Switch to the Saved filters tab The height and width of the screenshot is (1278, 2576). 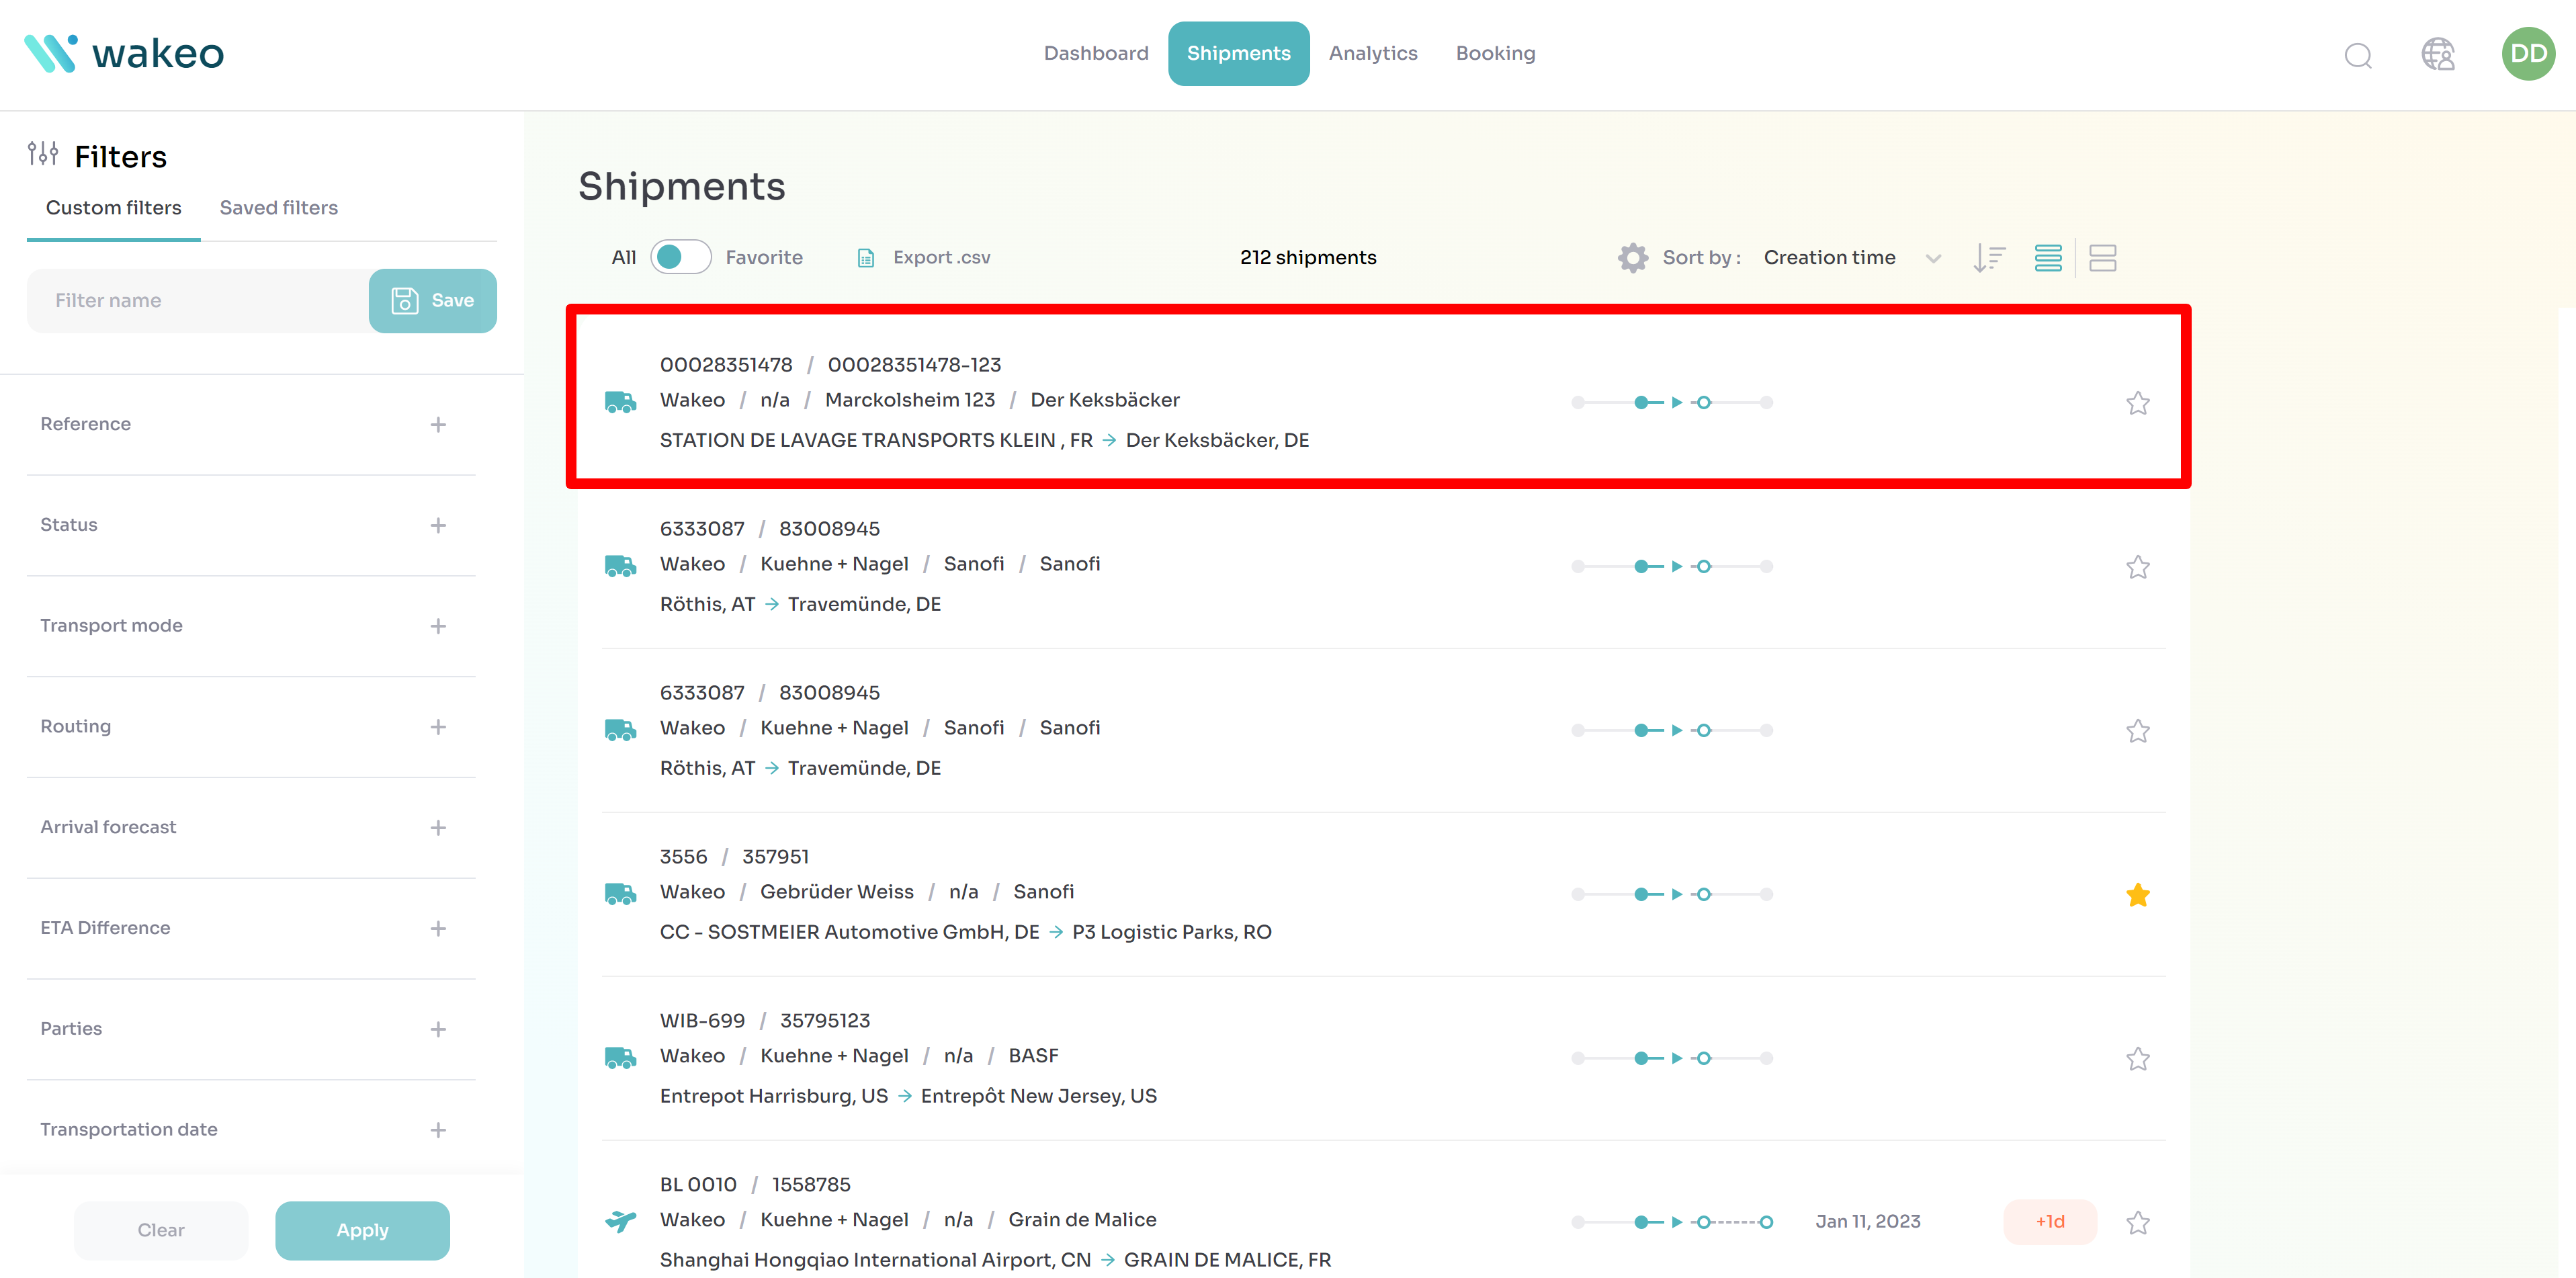click(278, 208)
